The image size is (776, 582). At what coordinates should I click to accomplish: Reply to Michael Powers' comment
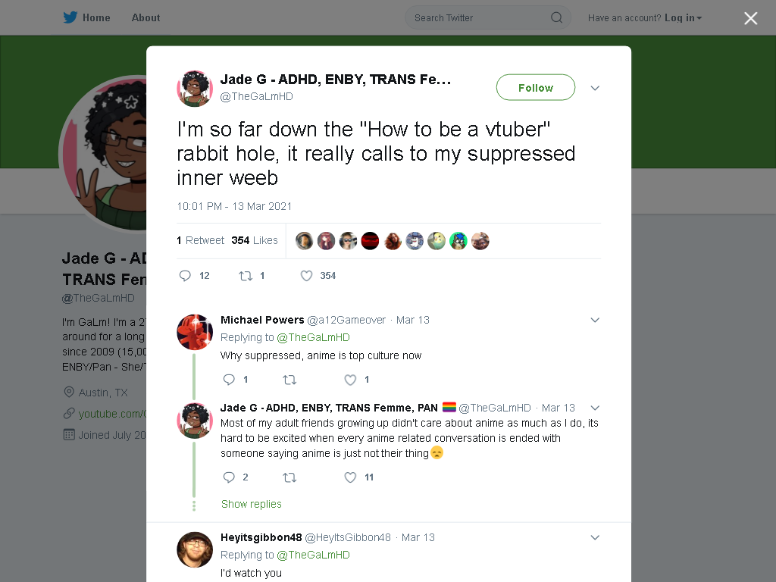[x=229, y=380]
